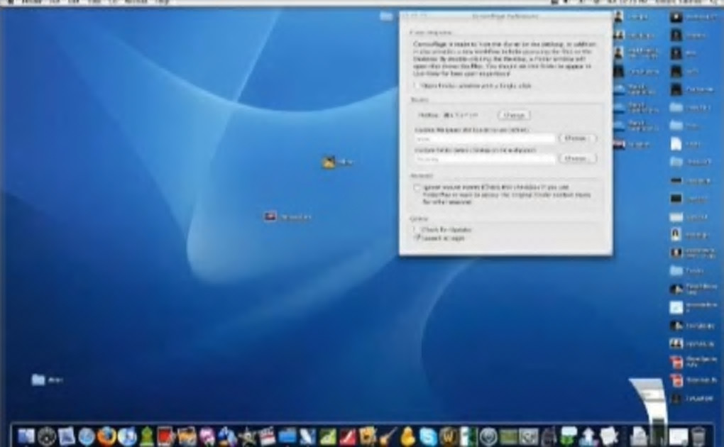Launch Firefox from the Dock
The height and width of the screenshot is (447, 724).
pyautogui.click(x=106, y=436)
